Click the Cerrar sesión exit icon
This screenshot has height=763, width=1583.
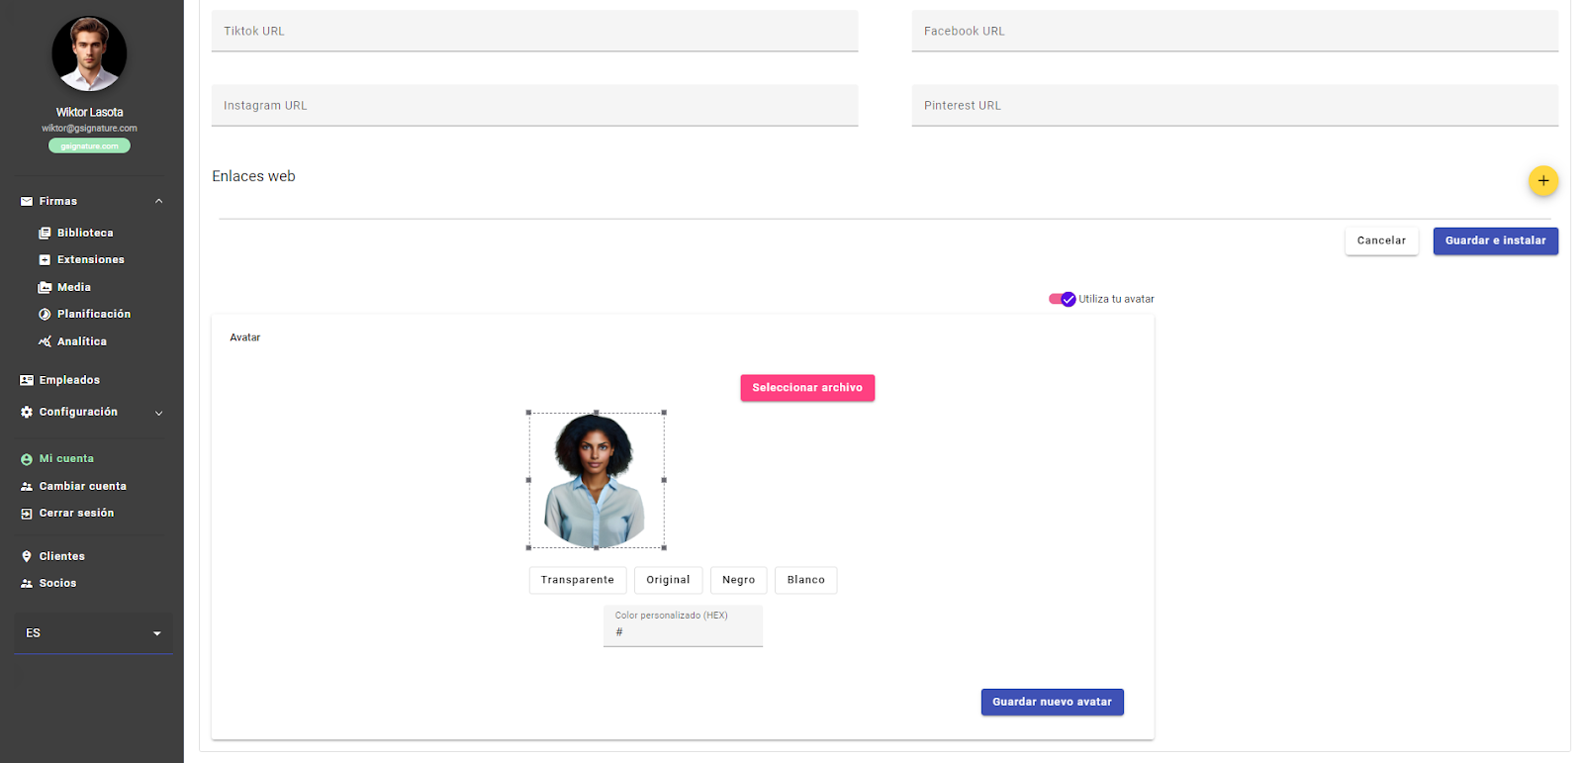(x=27, y=513)
